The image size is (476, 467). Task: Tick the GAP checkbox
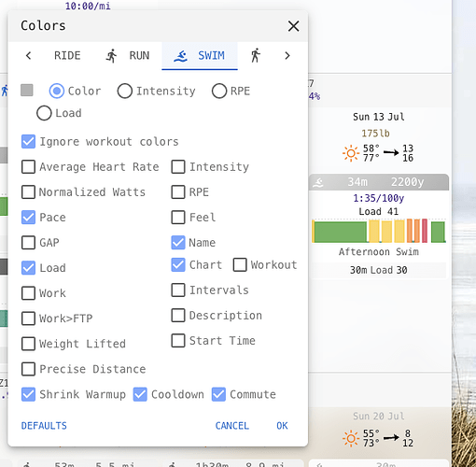coord(28,243)
